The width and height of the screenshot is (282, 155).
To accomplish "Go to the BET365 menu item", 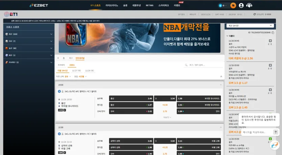I will pyautogui.click(x=150, y=5).
